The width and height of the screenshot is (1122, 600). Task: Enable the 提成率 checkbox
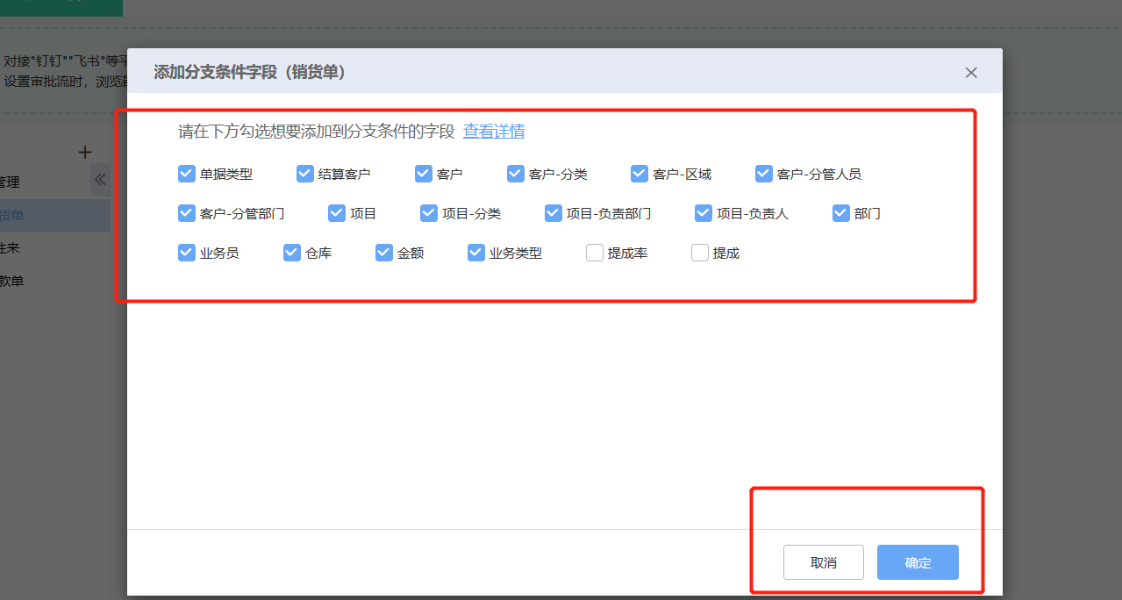pos(594,253)
